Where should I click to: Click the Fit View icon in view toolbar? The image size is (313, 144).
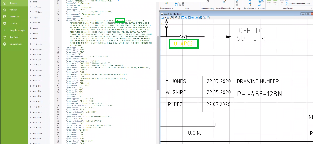(x=183, y=18)
